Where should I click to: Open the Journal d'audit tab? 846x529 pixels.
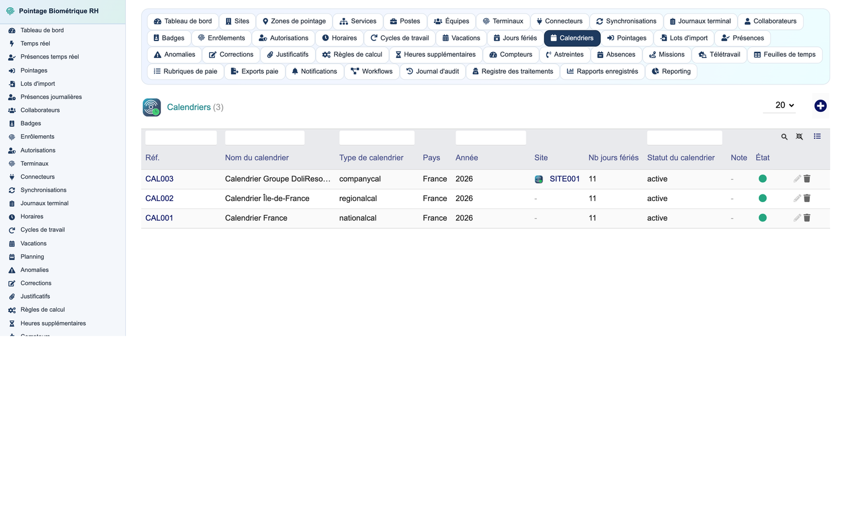click(433, 71)
